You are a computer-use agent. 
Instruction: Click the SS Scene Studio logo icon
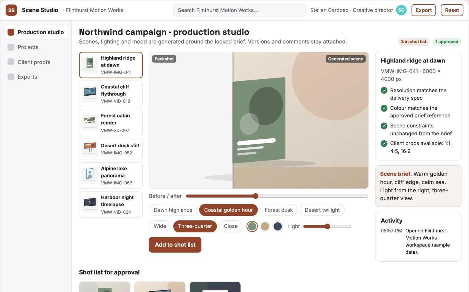[x=11, y=10]
